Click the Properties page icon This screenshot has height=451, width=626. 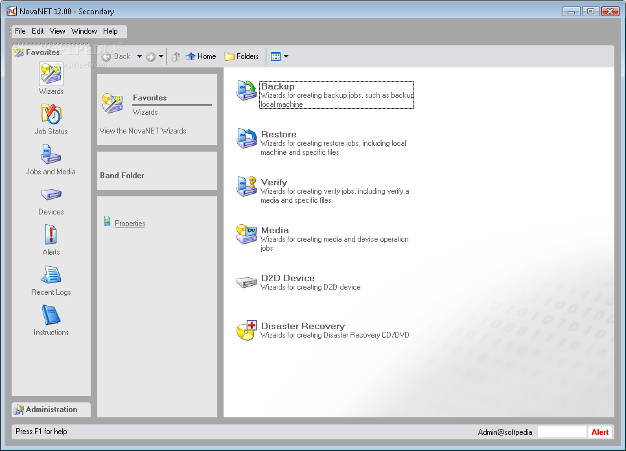click(107, 221)
